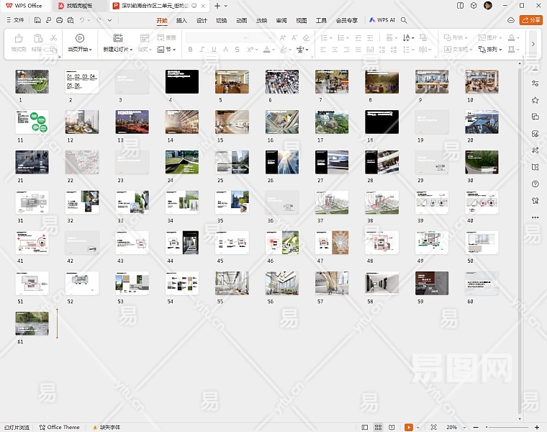Click the star icon in right sidebar
The height and width of the screenshot is (432, 547).
pos(535,100)
